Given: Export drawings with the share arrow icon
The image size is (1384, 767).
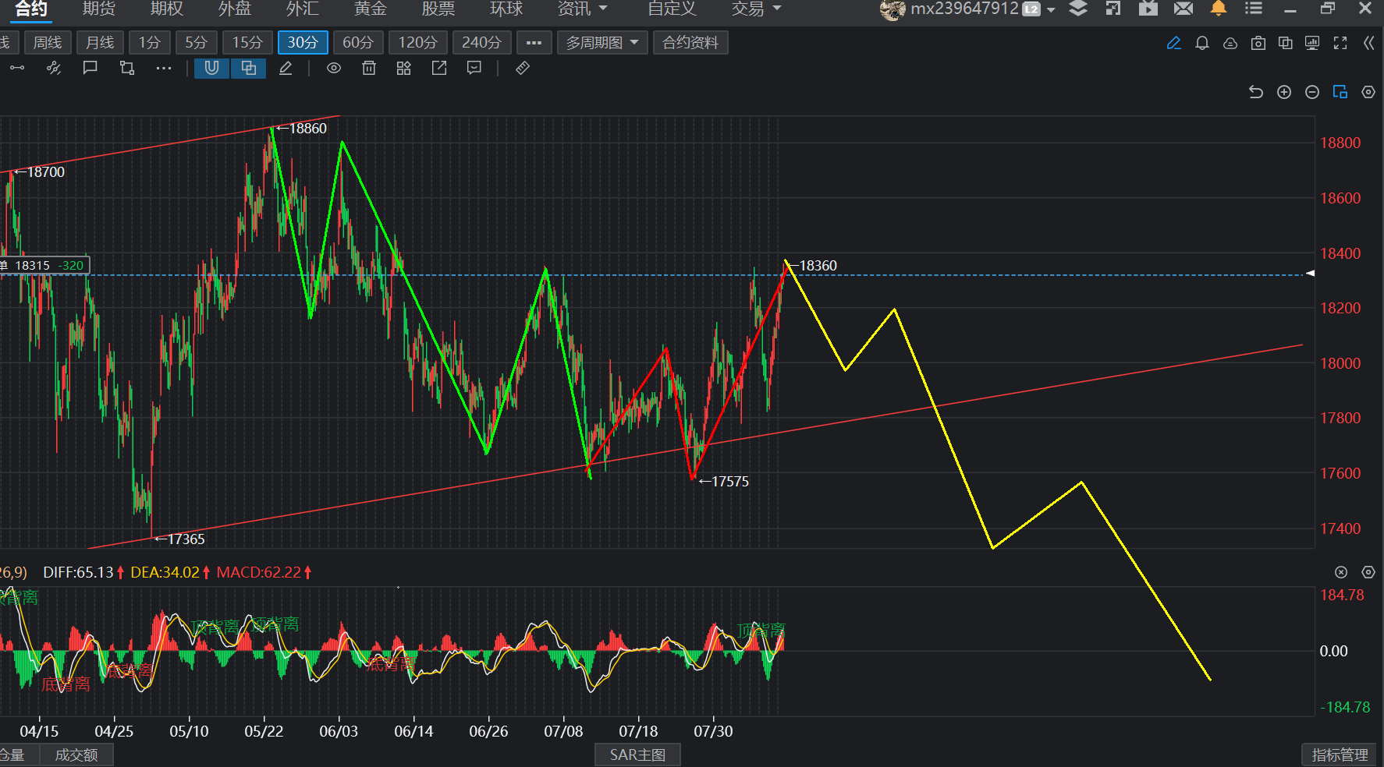Looking at the screenshot, I should (439, 69).
